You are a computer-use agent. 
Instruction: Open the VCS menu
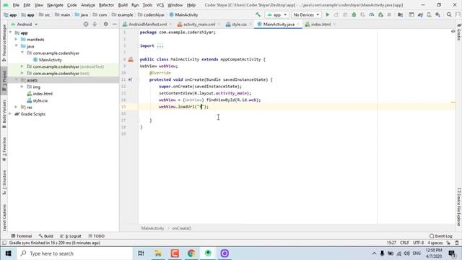(x=160, y=5)
